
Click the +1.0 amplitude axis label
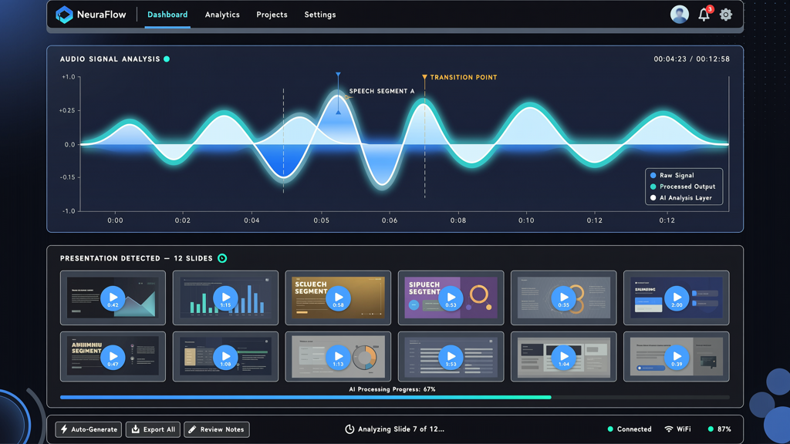click(69, 77)
